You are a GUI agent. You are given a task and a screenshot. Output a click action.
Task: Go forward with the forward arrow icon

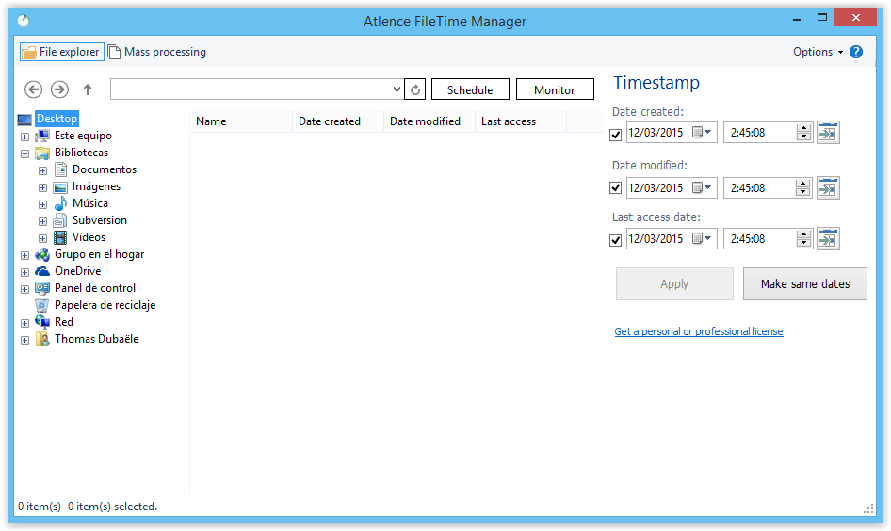coord(59,89)
